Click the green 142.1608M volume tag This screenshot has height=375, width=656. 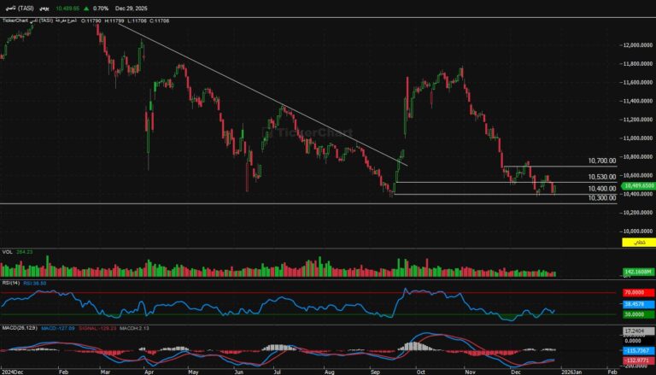click(637, 272)
